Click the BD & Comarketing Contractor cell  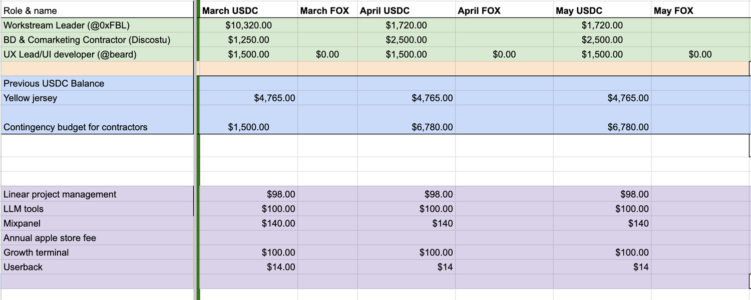87,40
